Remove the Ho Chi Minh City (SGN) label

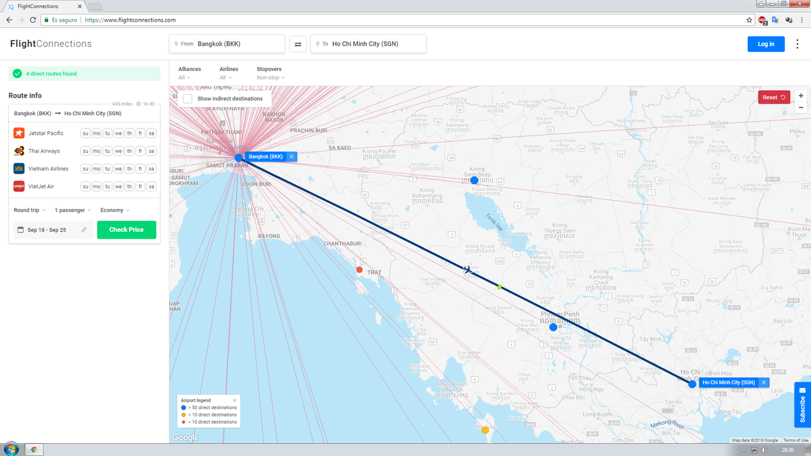(x=764, y=383)
